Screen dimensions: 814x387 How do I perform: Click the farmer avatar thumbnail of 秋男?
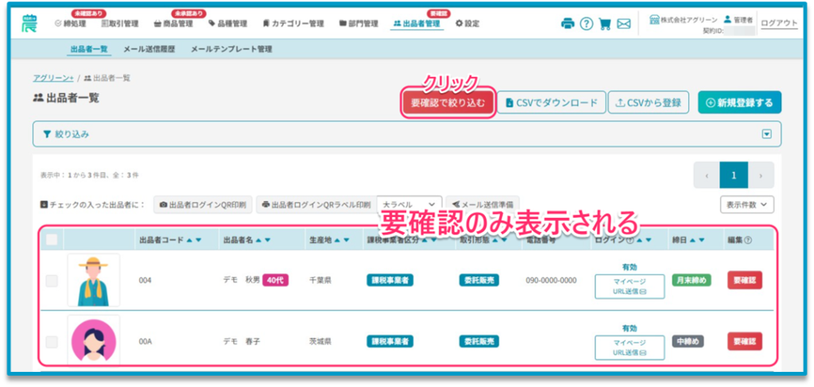pyautogui.click(x=93, y=281)
